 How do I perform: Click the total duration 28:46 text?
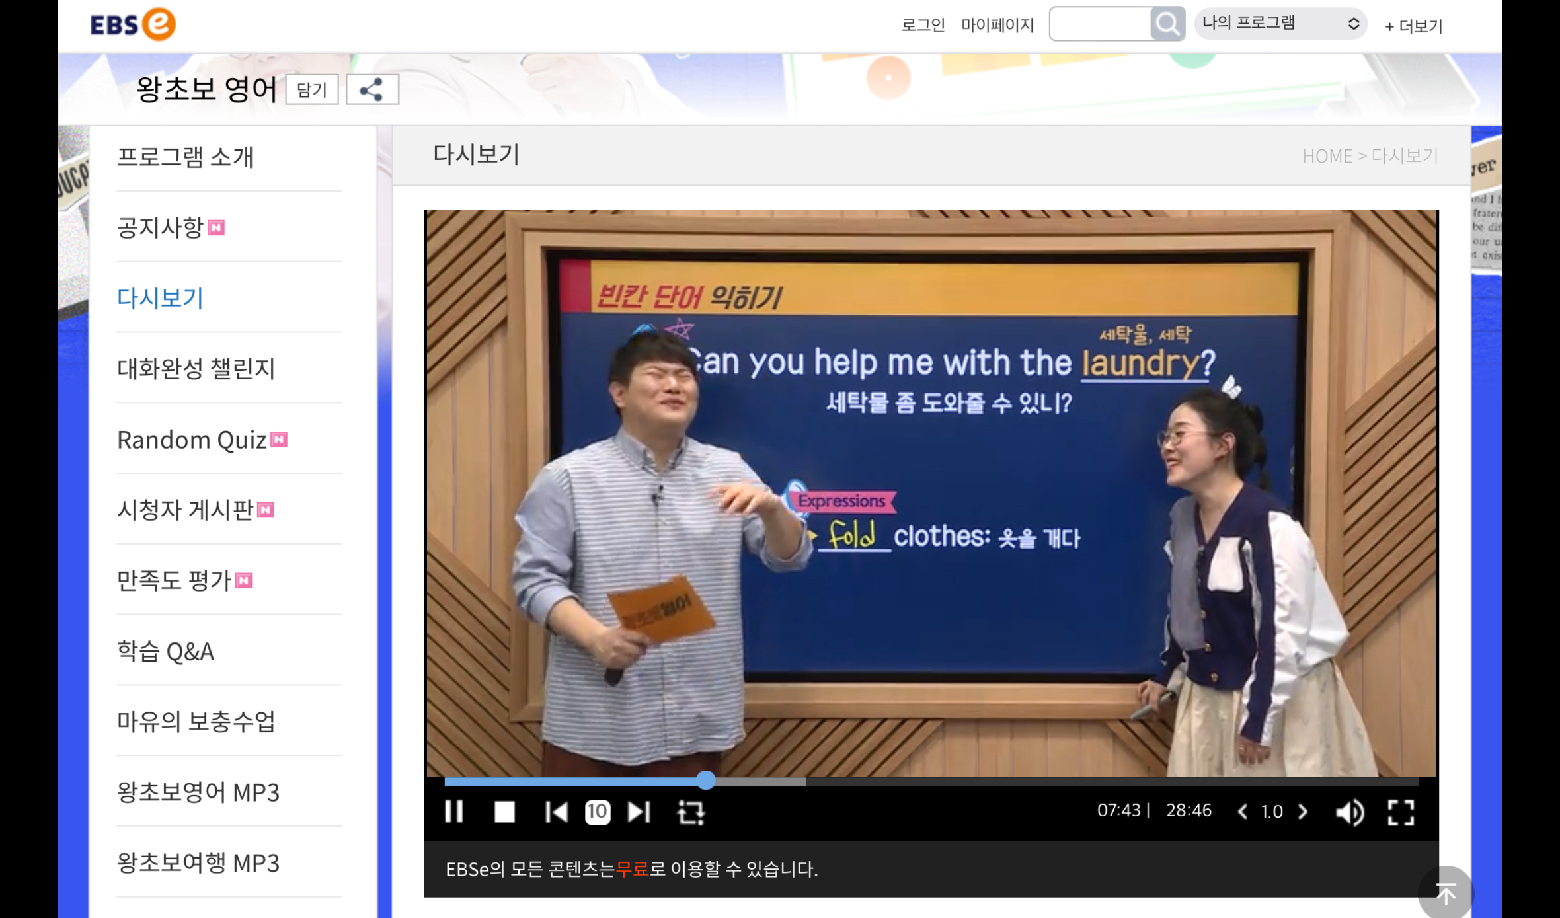pos(1189,810)
